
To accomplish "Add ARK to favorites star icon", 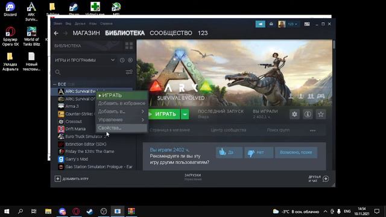I will pos(321,114).
